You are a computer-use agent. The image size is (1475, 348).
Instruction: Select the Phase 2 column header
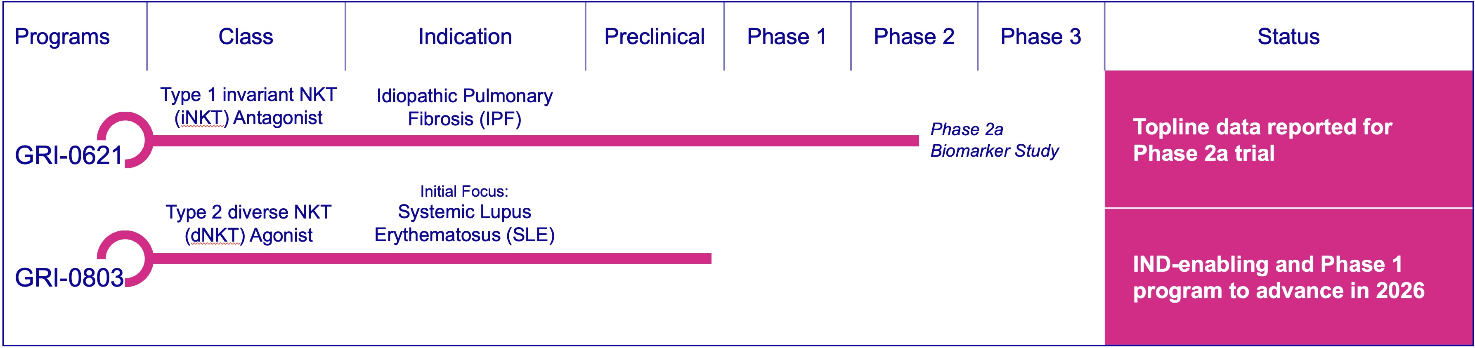pos(914,37)
